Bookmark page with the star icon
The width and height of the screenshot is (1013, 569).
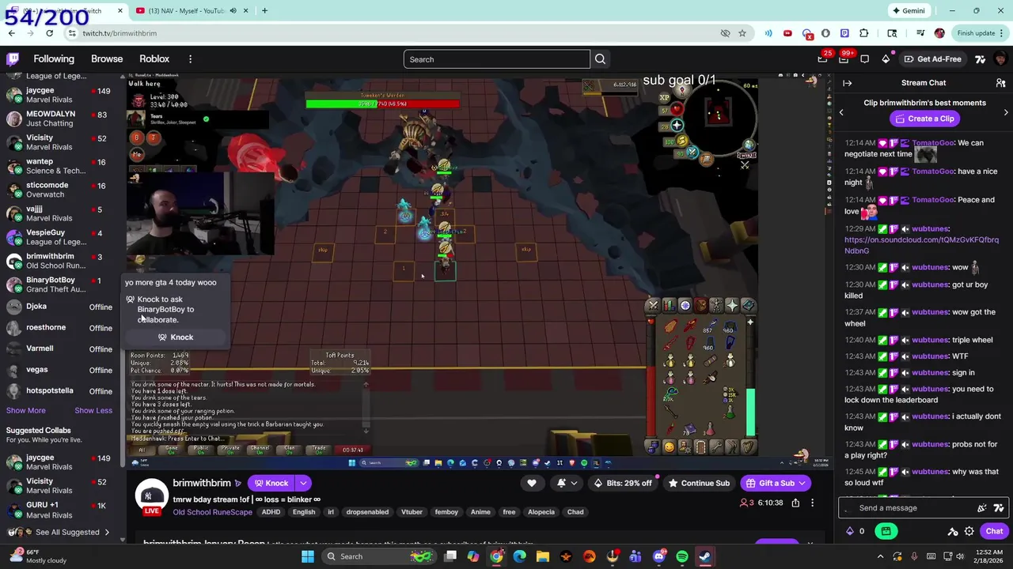pos(742,33)
